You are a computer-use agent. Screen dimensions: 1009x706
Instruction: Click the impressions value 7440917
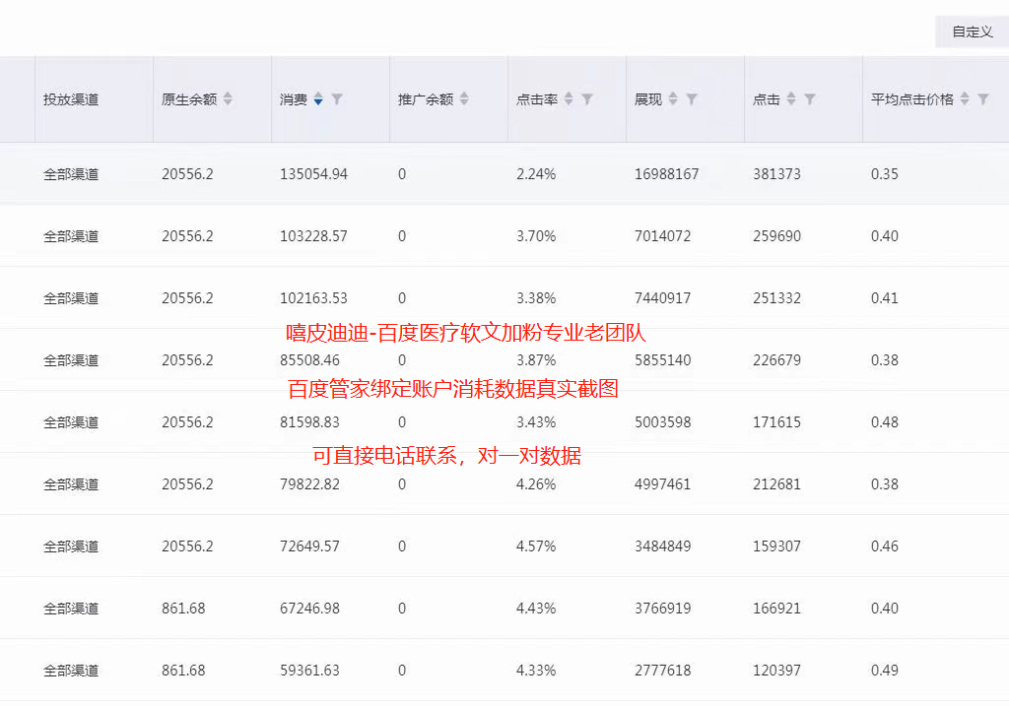pyautogui.click(x=663, y=298)
